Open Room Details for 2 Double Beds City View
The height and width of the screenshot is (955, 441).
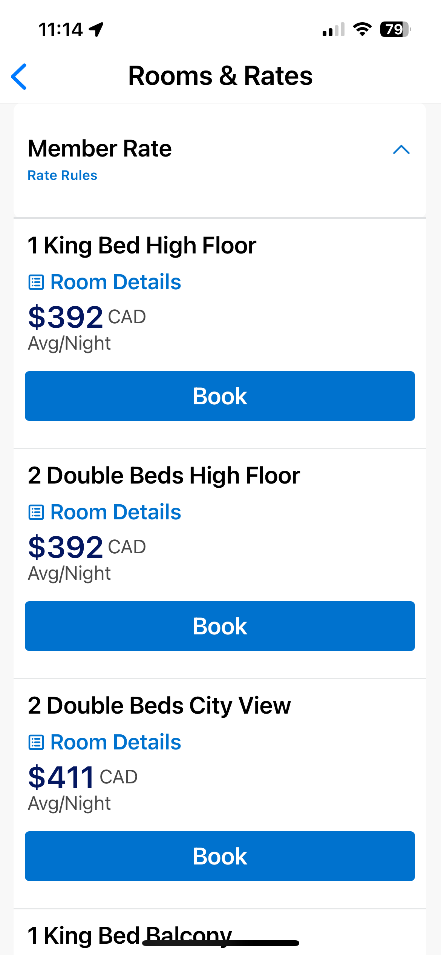pyautogui.click(x=116, y=742)
